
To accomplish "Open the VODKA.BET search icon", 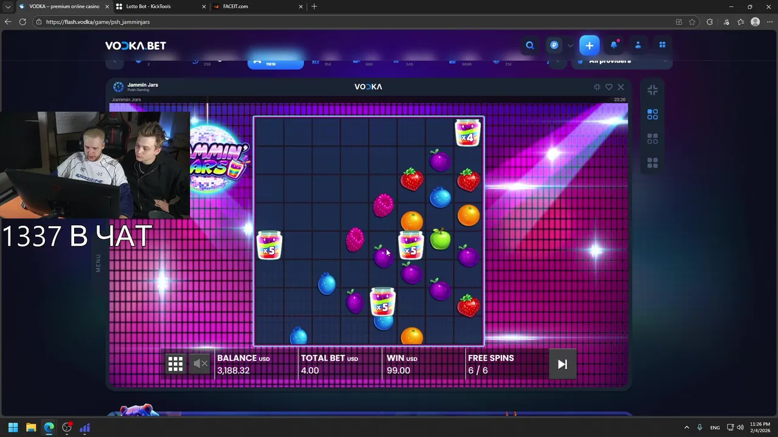I will (530, 46).
